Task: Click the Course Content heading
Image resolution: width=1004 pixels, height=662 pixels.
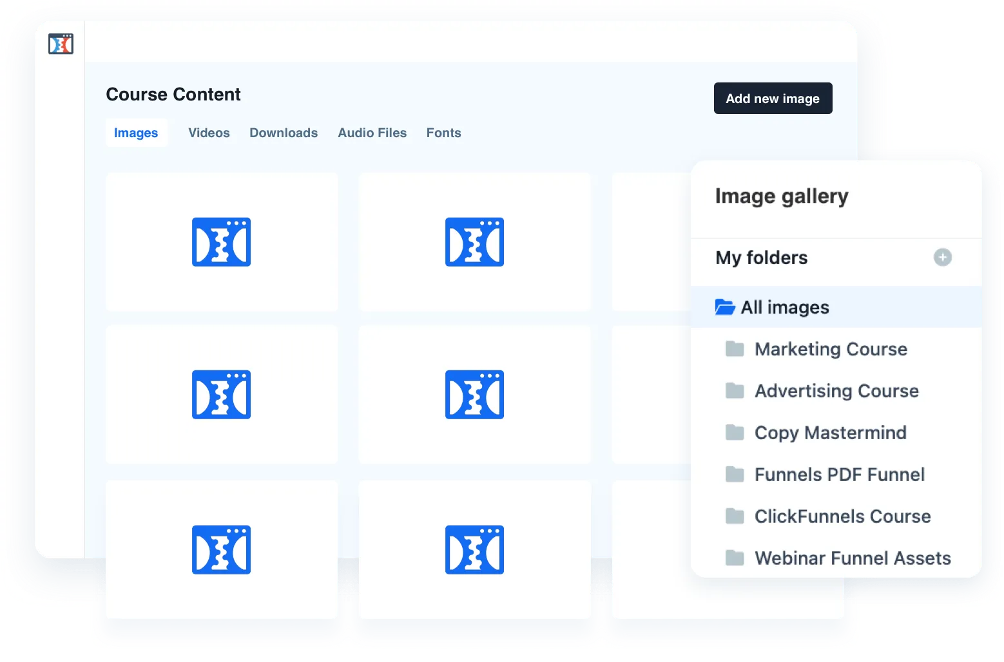Action: (x=173, y=95)
